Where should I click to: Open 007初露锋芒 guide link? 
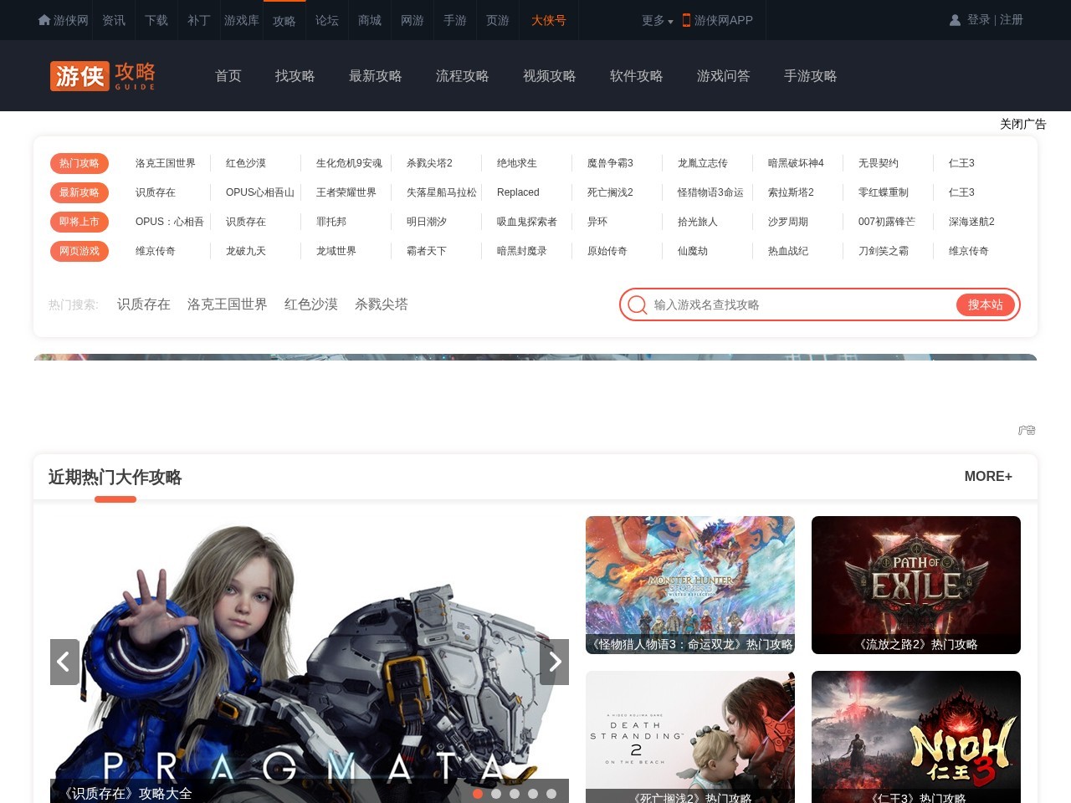coord(887,222)
